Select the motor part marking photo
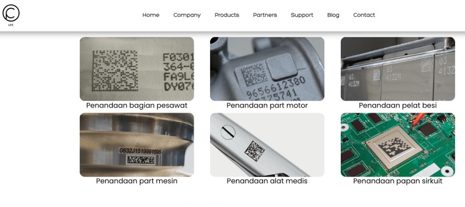Screen dimensions: 465x207 267,69
